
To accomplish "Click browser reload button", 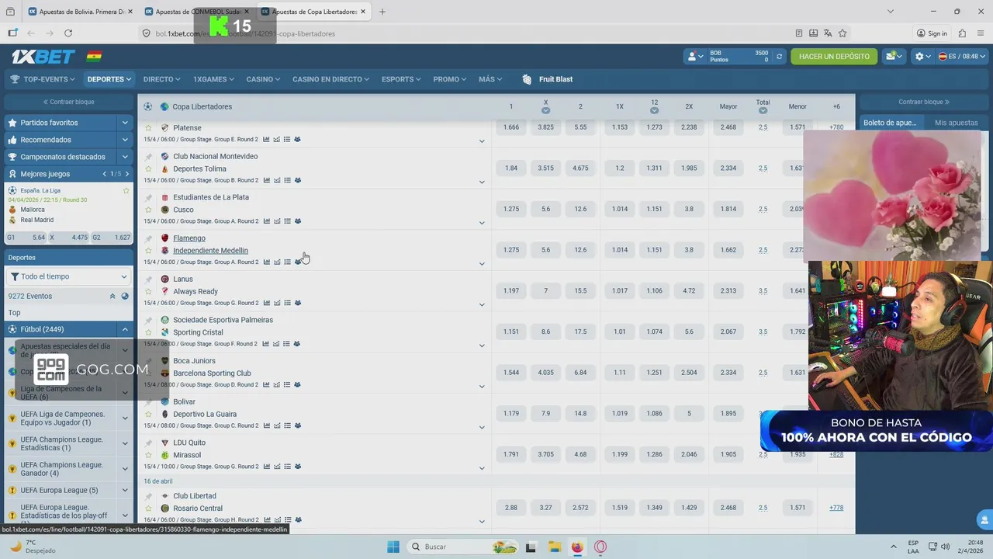I will click(x=68, y=33).
